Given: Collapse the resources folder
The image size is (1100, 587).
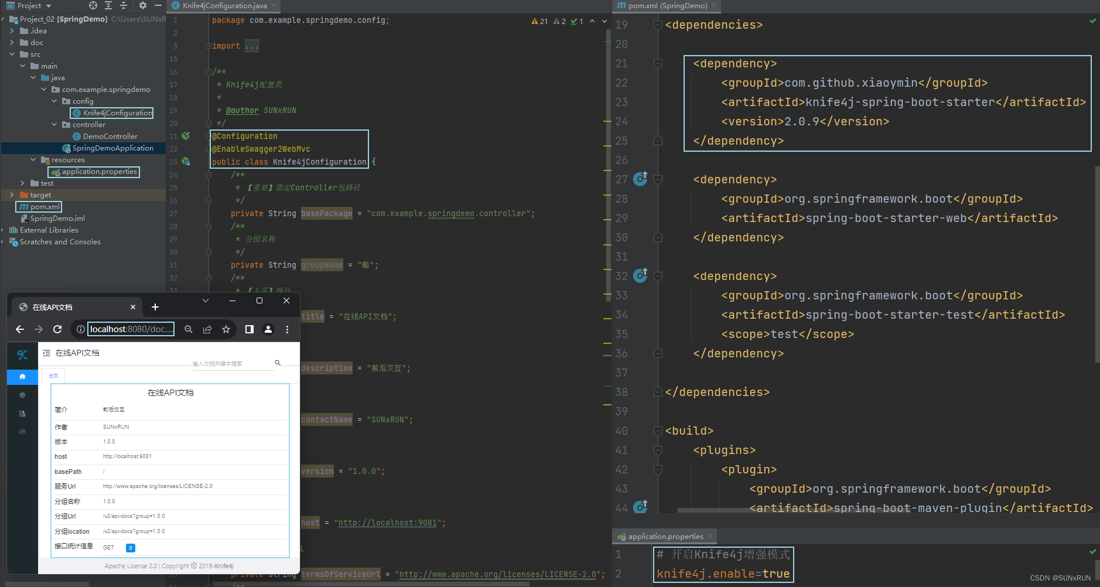Looking at the screenshot, I should point(33,160).
